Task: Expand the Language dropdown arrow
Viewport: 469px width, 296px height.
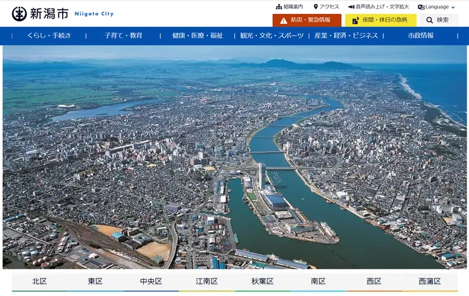Action: pos(453,7)
